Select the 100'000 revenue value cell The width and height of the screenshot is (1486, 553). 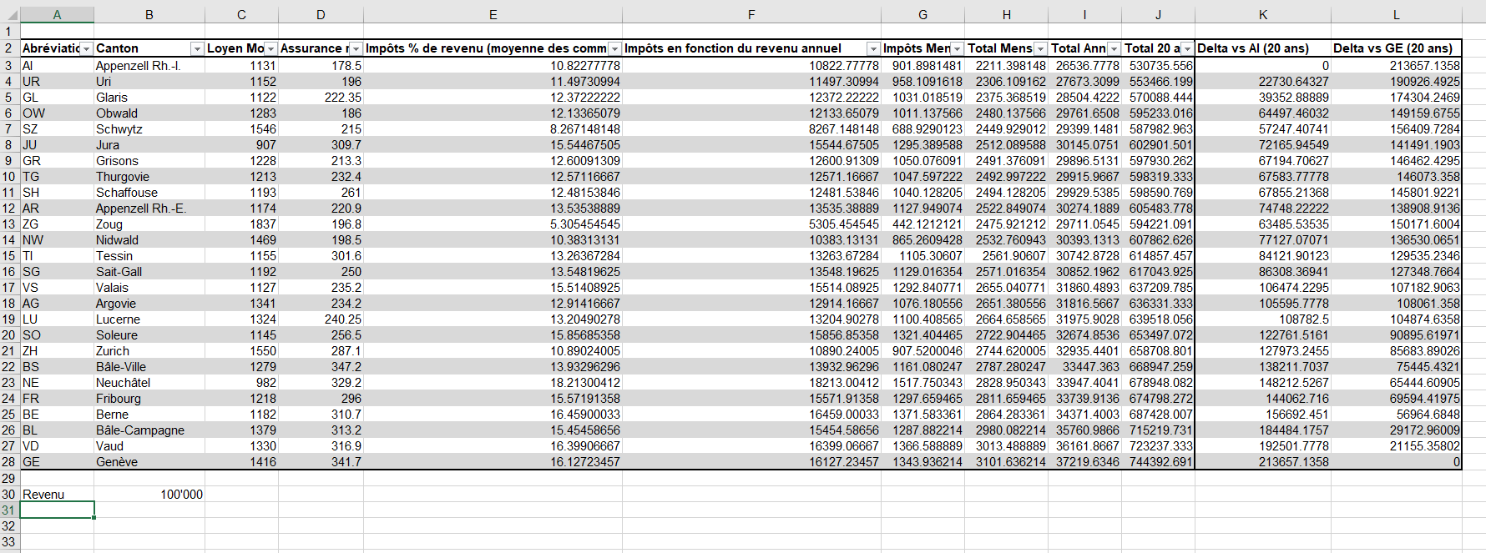click(149, 495)
